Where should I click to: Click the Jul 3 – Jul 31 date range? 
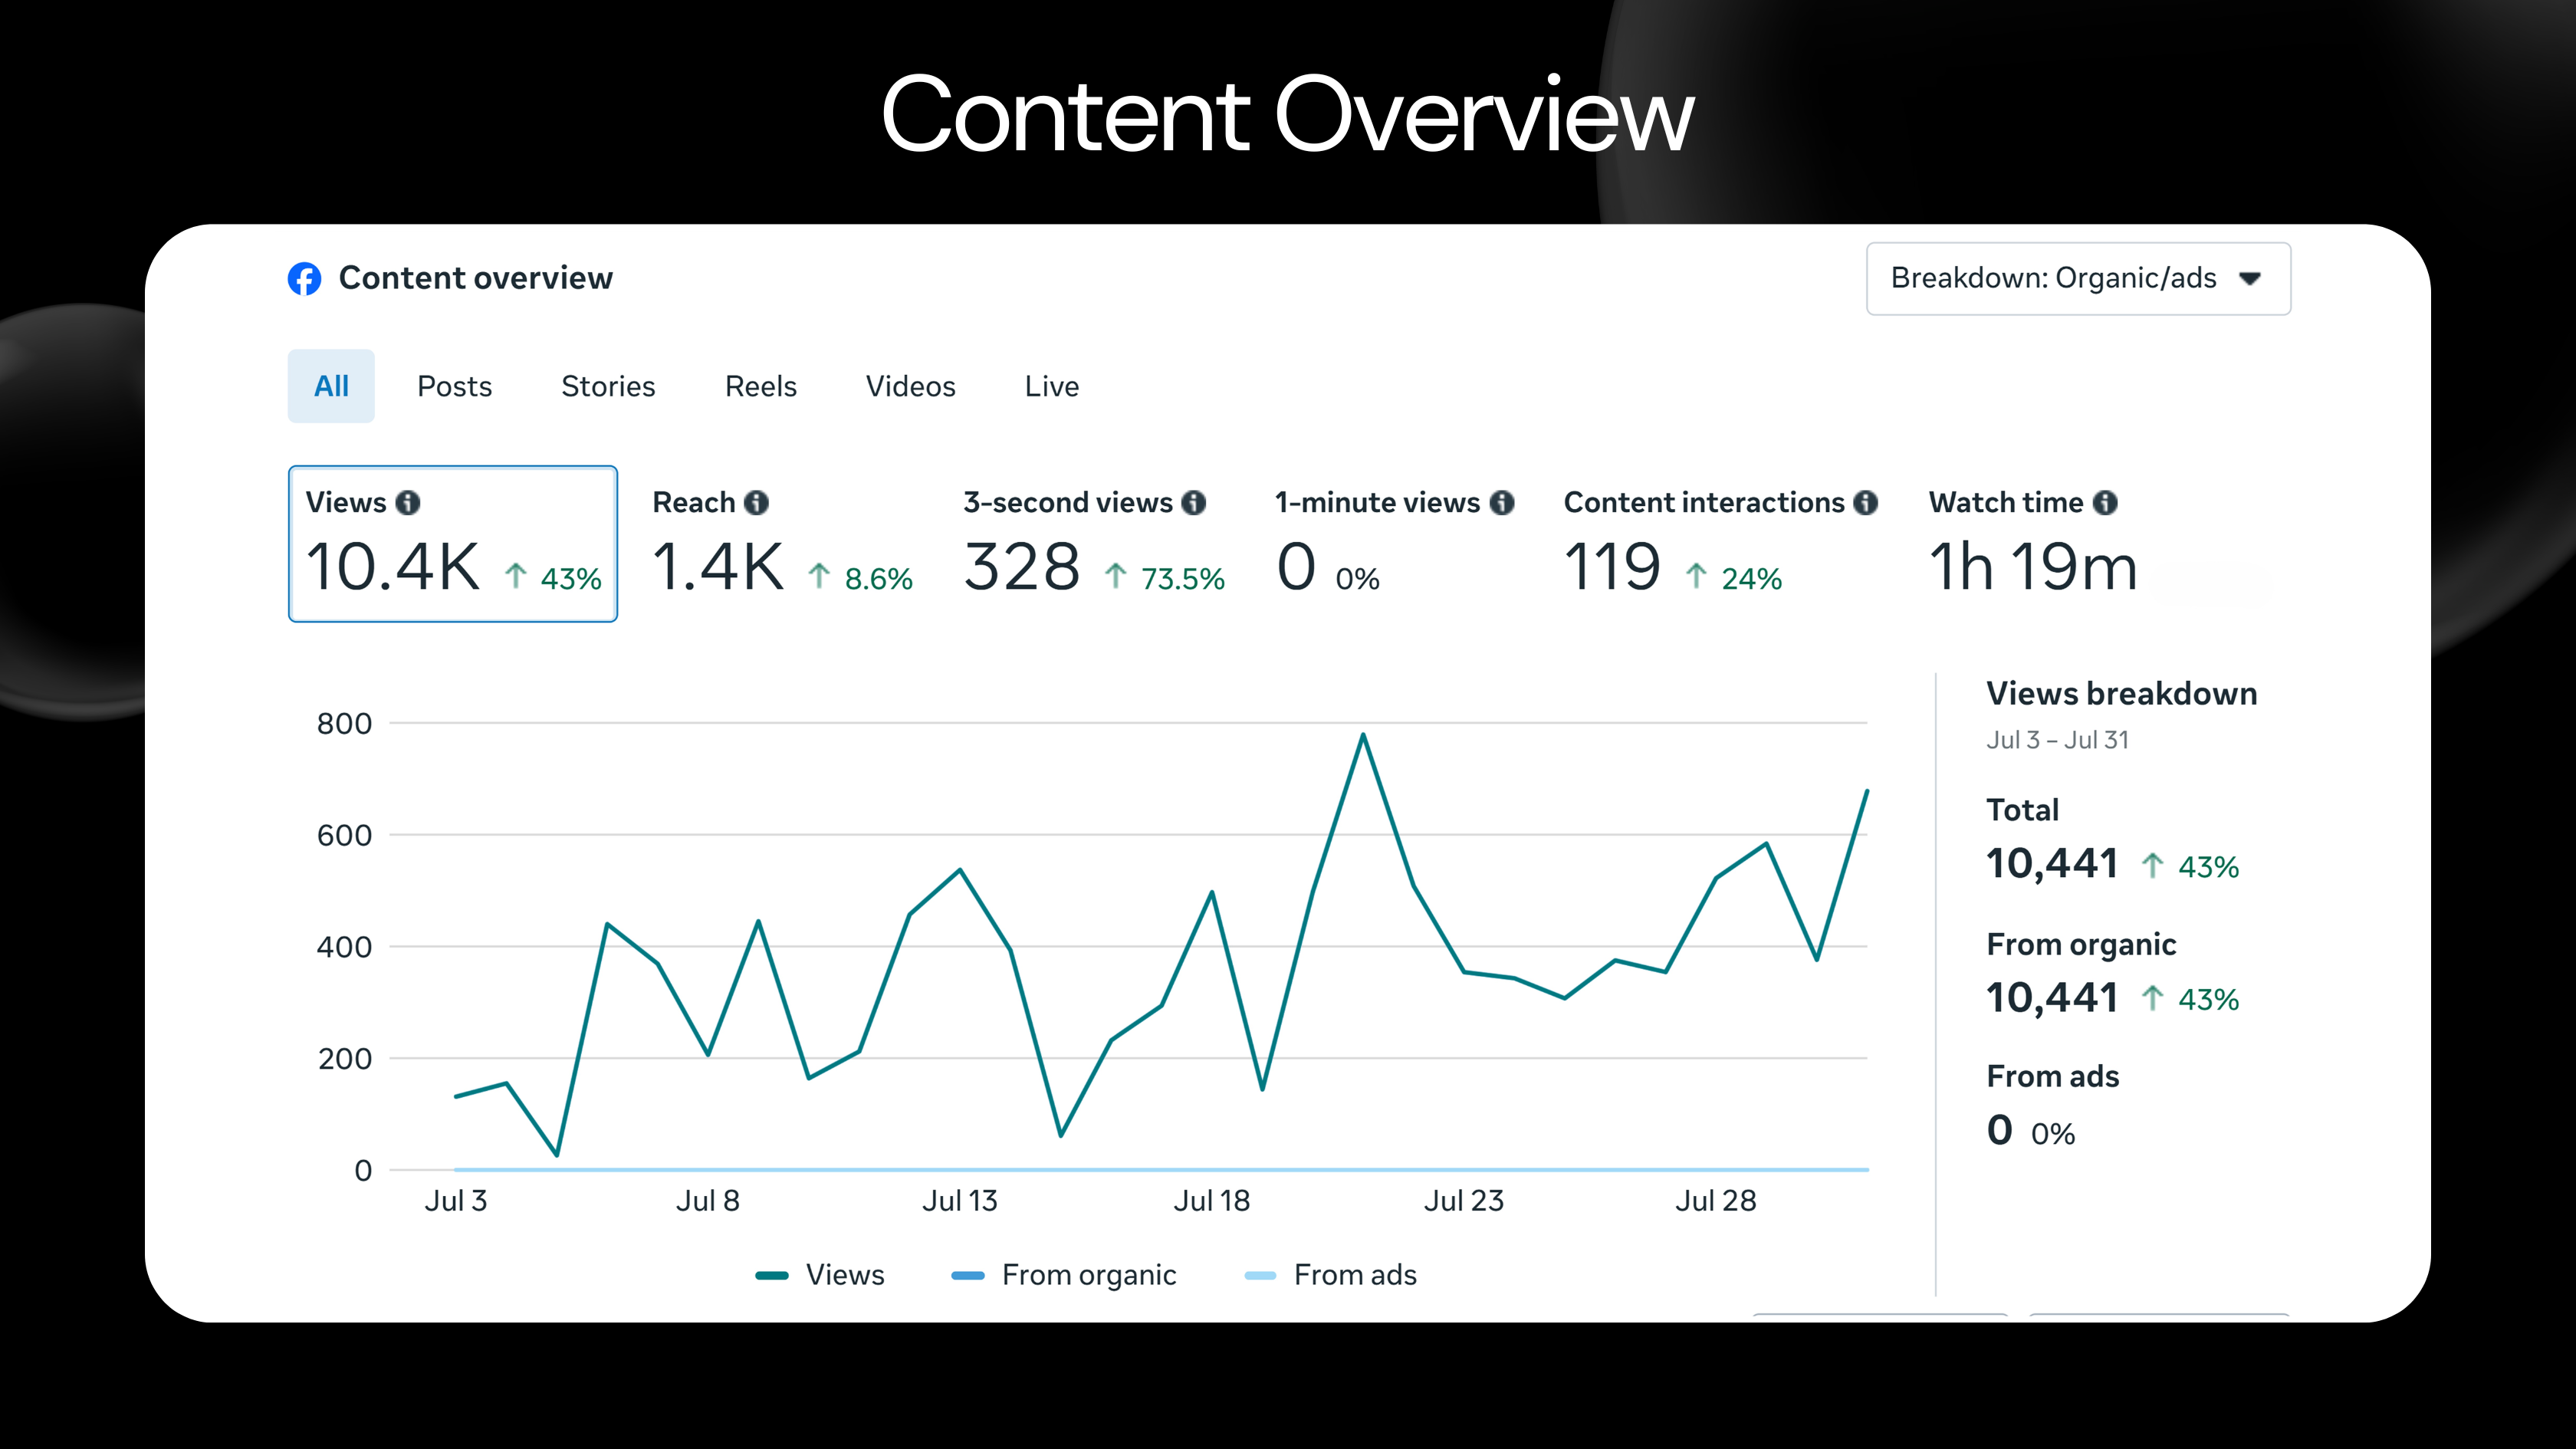click(2057, 740)
